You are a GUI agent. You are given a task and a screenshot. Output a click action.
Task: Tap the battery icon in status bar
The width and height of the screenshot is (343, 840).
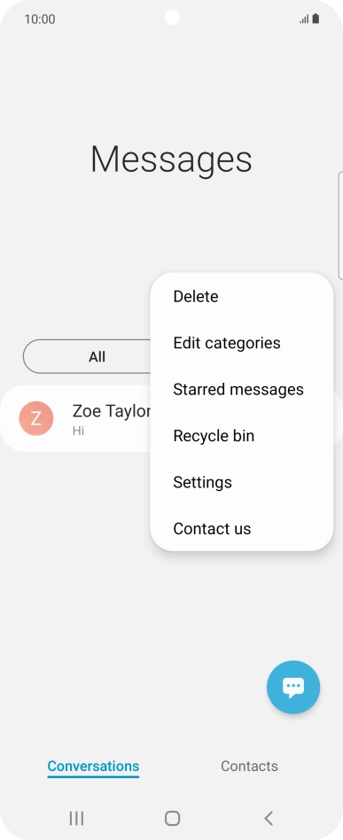click(316, 19)
